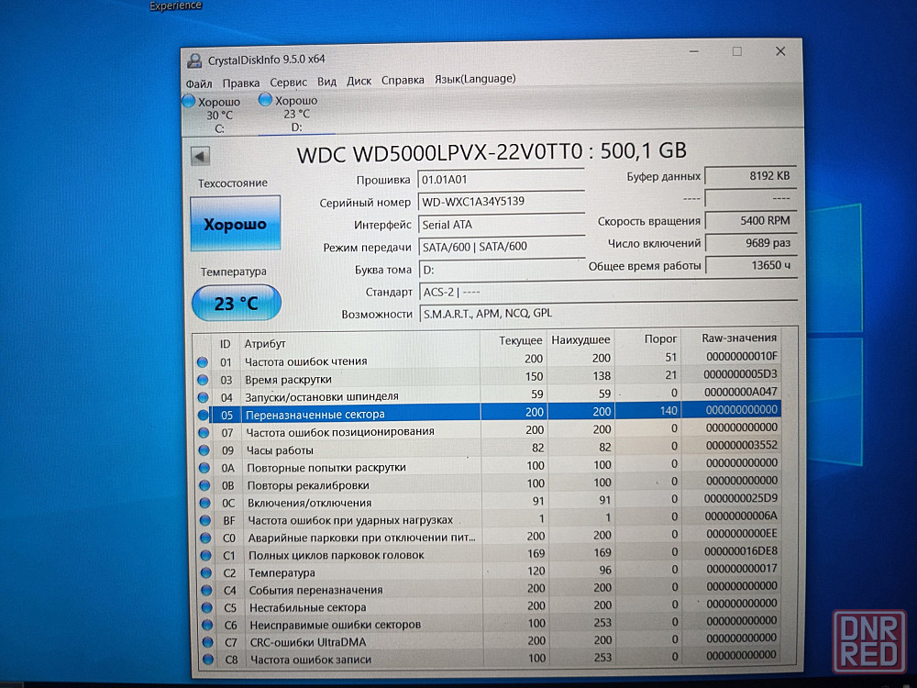Open the Правка menu
Image resolution: width=917 pixels, height=688 pixels.
[x=240, y=83]
